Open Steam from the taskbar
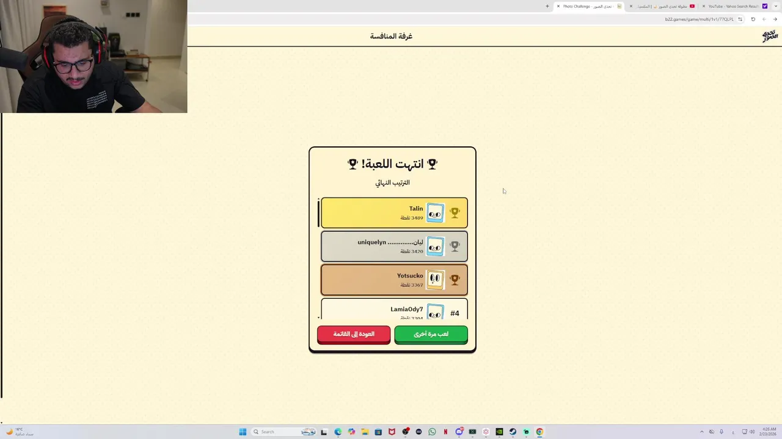782x439 pixels. click(513, 432)
